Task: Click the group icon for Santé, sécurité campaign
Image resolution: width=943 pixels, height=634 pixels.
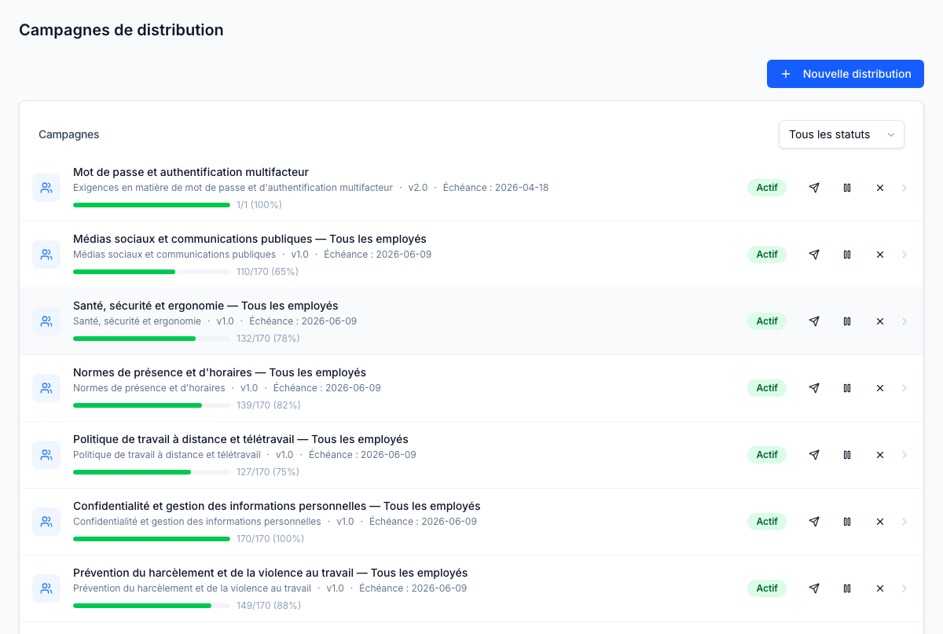Action: 46,321
